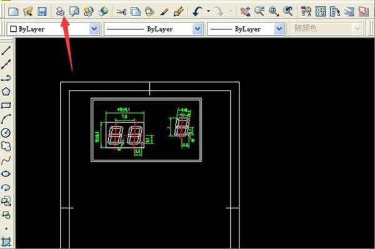Select the Spline tool
Viewport: 375px width, 249px height.
pos(6,160)
